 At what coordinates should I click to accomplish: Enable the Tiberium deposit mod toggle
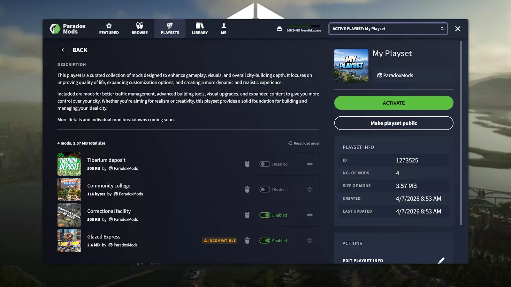(265, 164)
